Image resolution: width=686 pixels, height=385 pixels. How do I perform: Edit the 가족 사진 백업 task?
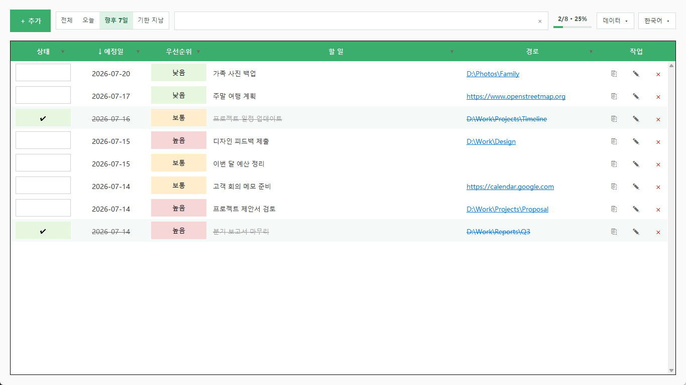pyautogui.click(x=636, y=74)
